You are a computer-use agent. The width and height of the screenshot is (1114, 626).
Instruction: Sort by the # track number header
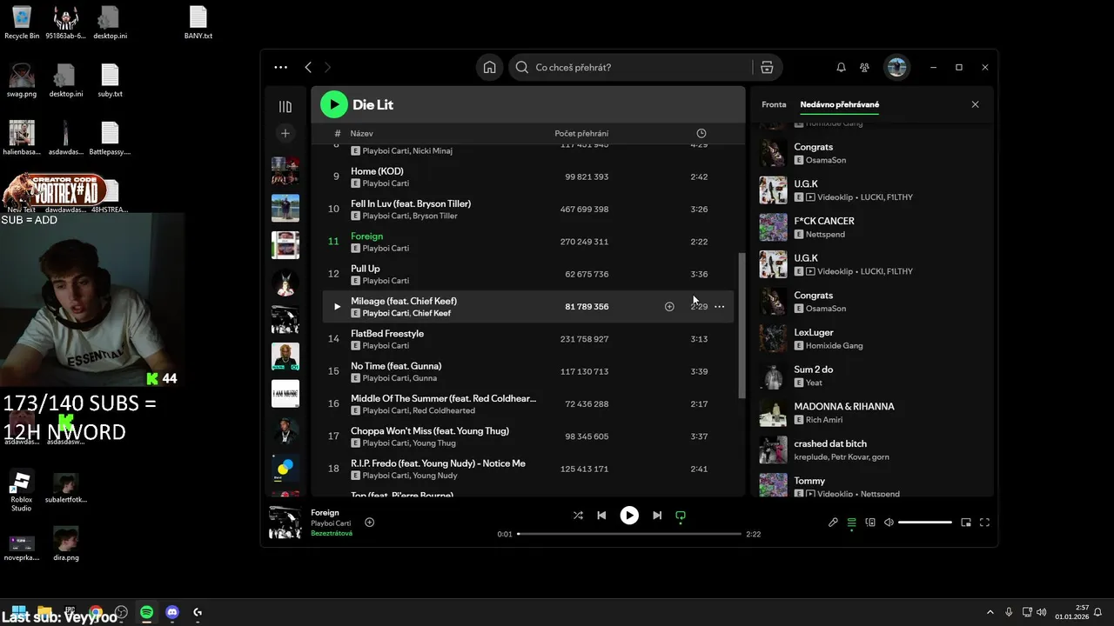coord(338,133)
